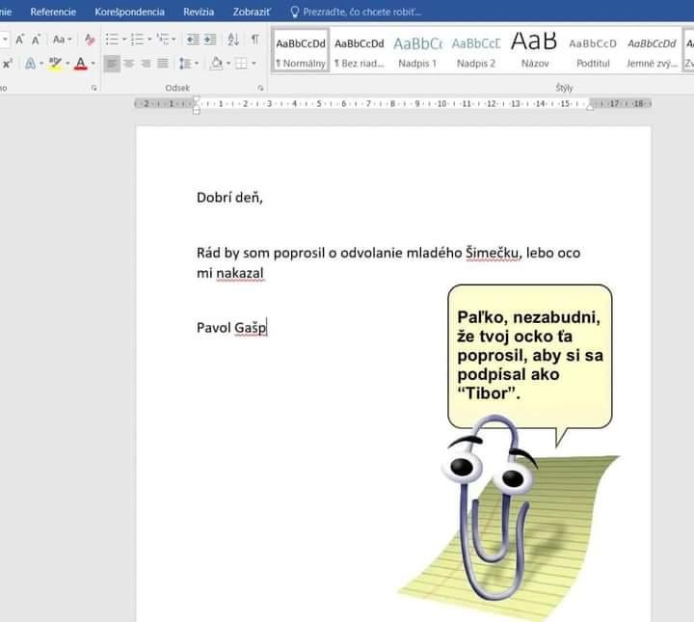694x622 pixels.
Task: Expand the shading color dropdown arrow
Action: [228, 64]
